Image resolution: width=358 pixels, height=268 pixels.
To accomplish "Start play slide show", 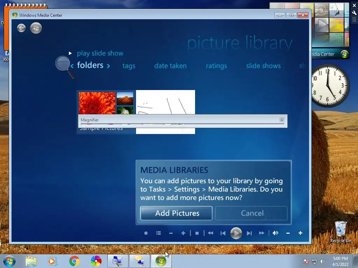I will coord(100,53).
